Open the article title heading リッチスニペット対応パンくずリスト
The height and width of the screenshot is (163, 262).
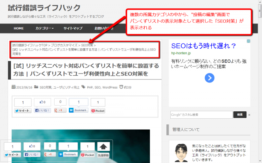tap(86, 70)
